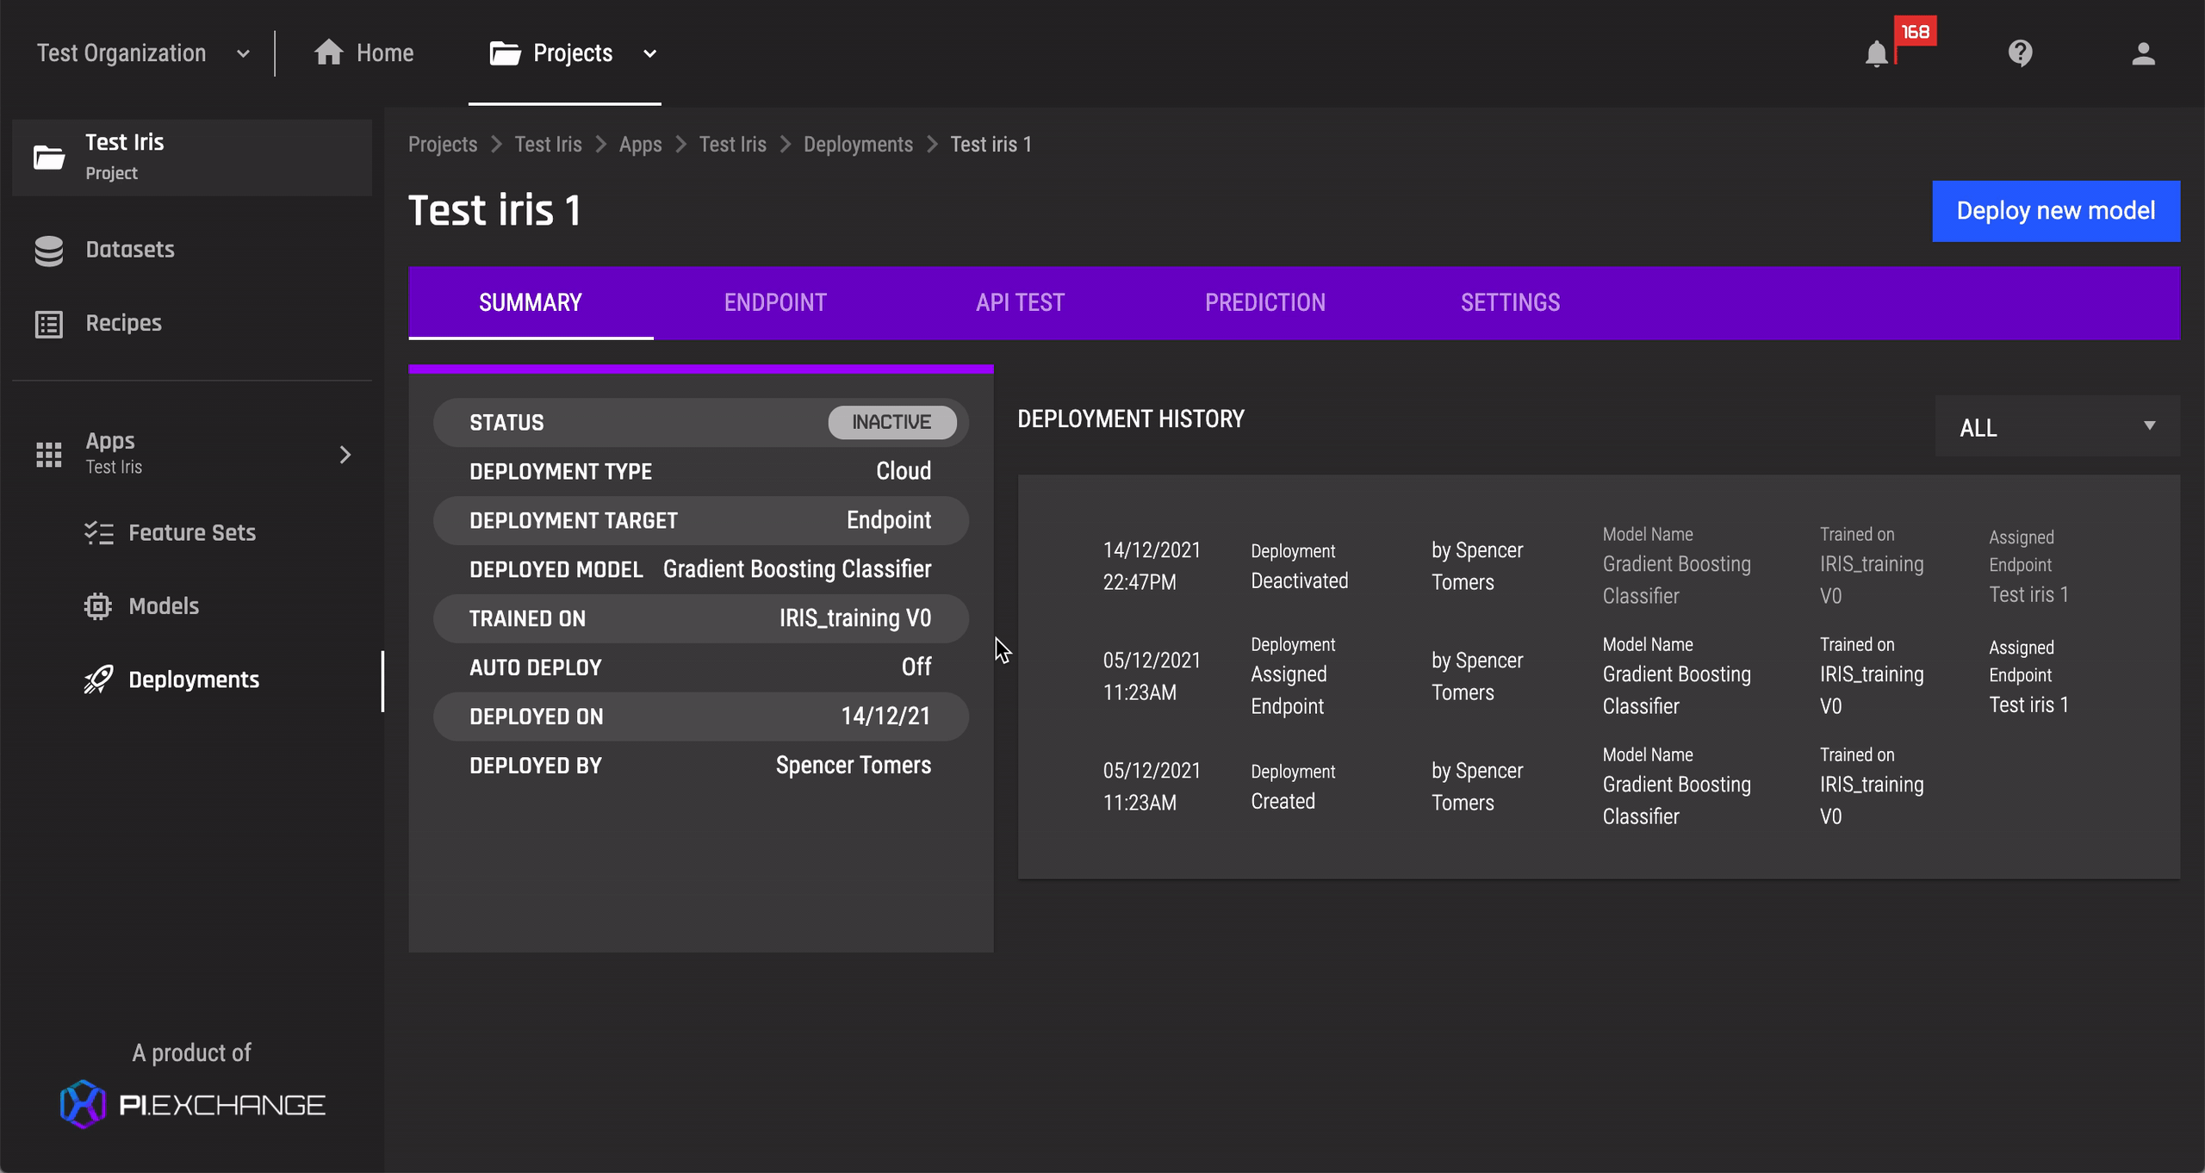Click the Test Iris project breadcrumb

tap(549, 145)
